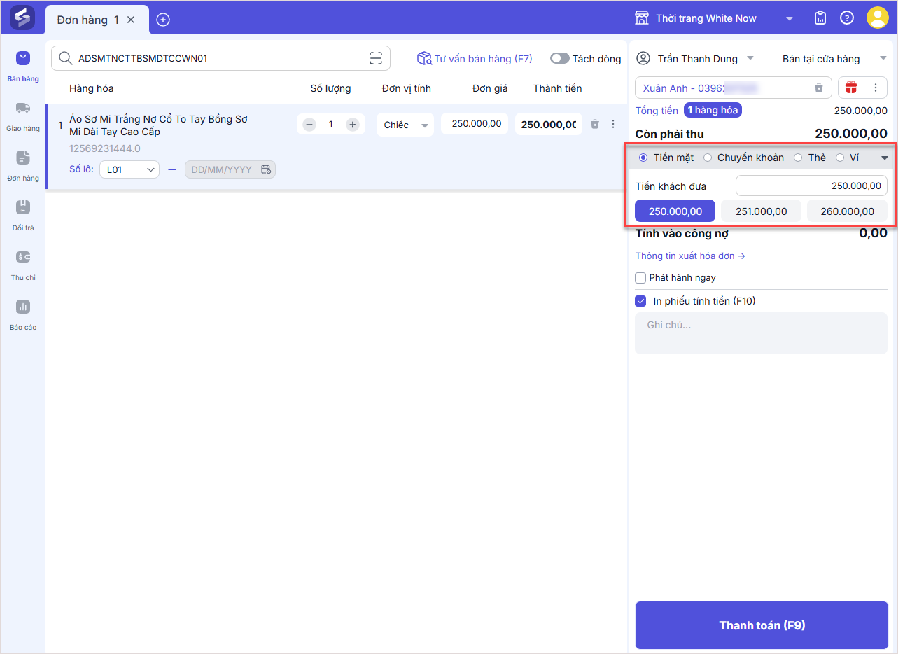
Task: Close the Đơn hàng 1 tab
Action: pos(131,20)
